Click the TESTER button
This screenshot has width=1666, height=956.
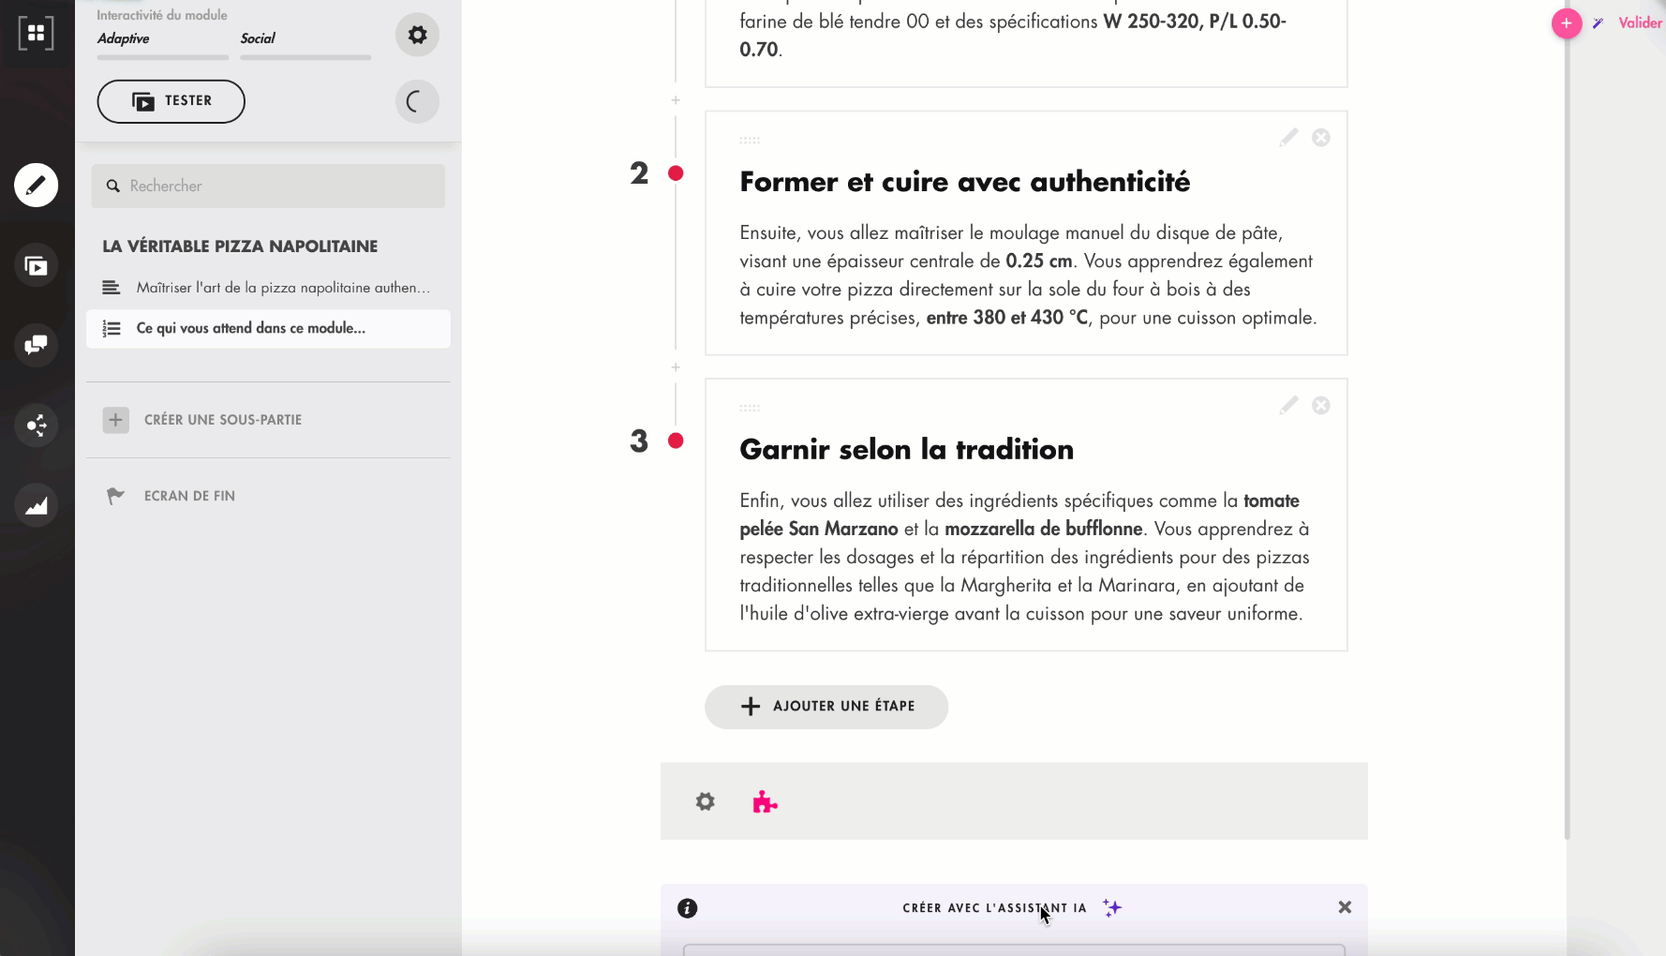pyautogui.click(x=171, y=101)
